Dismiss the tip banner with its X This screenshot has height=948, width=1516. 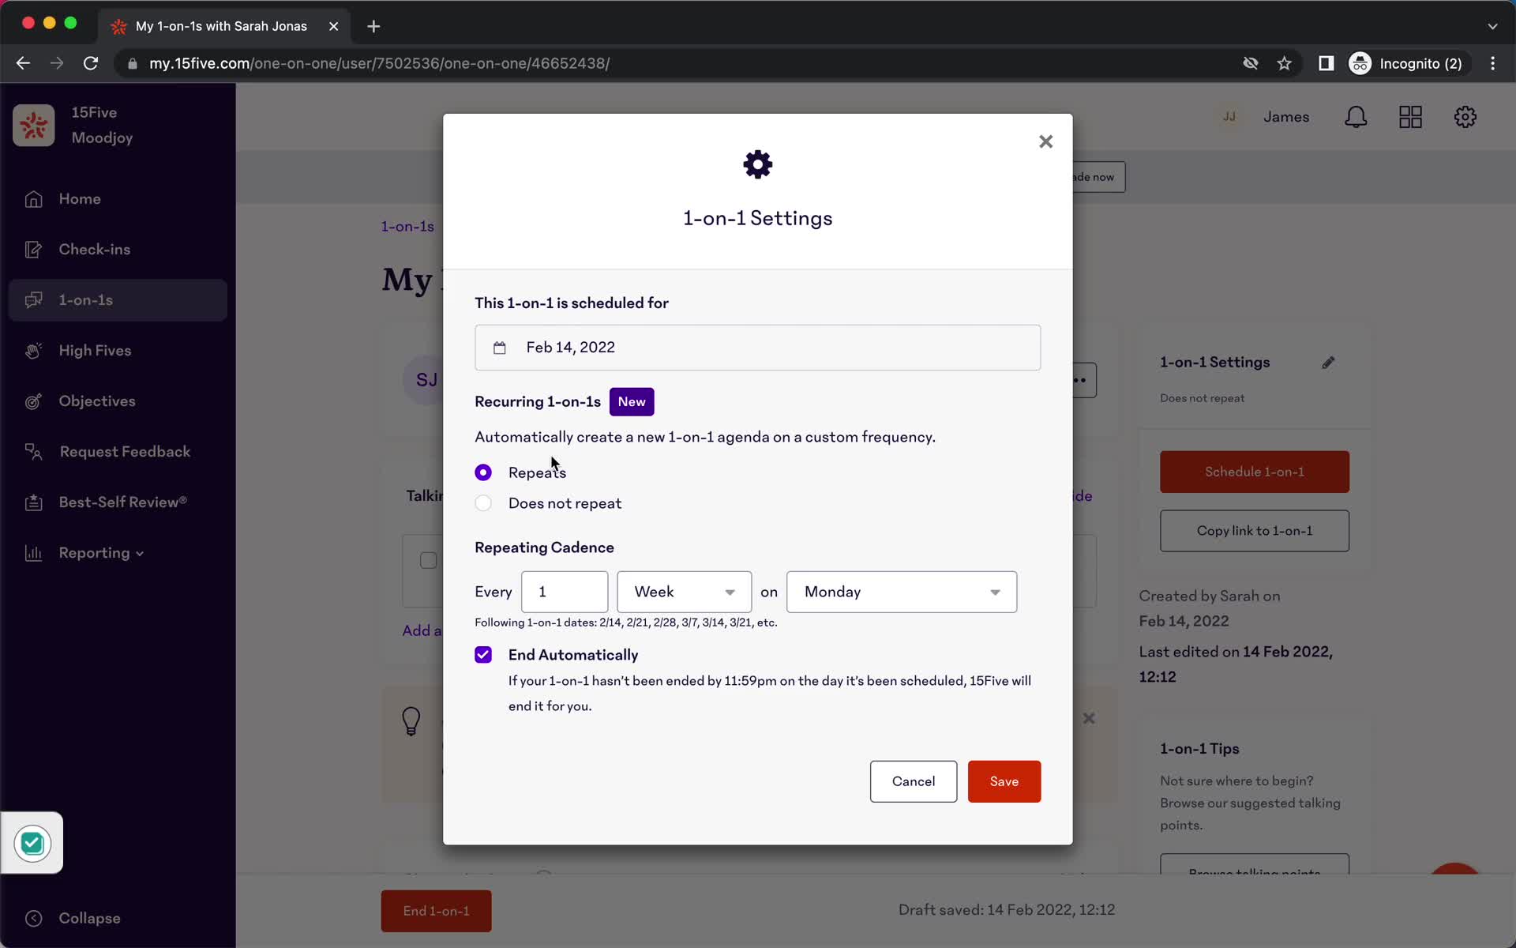[1089, 718]
